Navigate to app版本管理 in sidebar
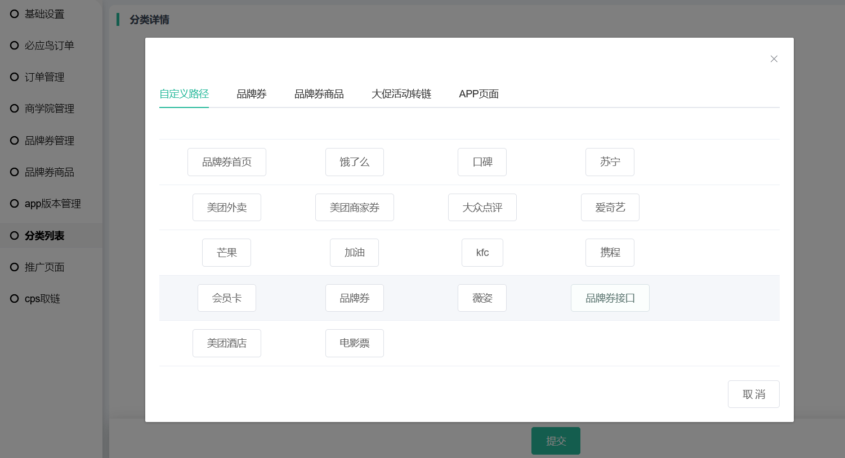This screenshot has width=845, height=458. pos(53,204)
